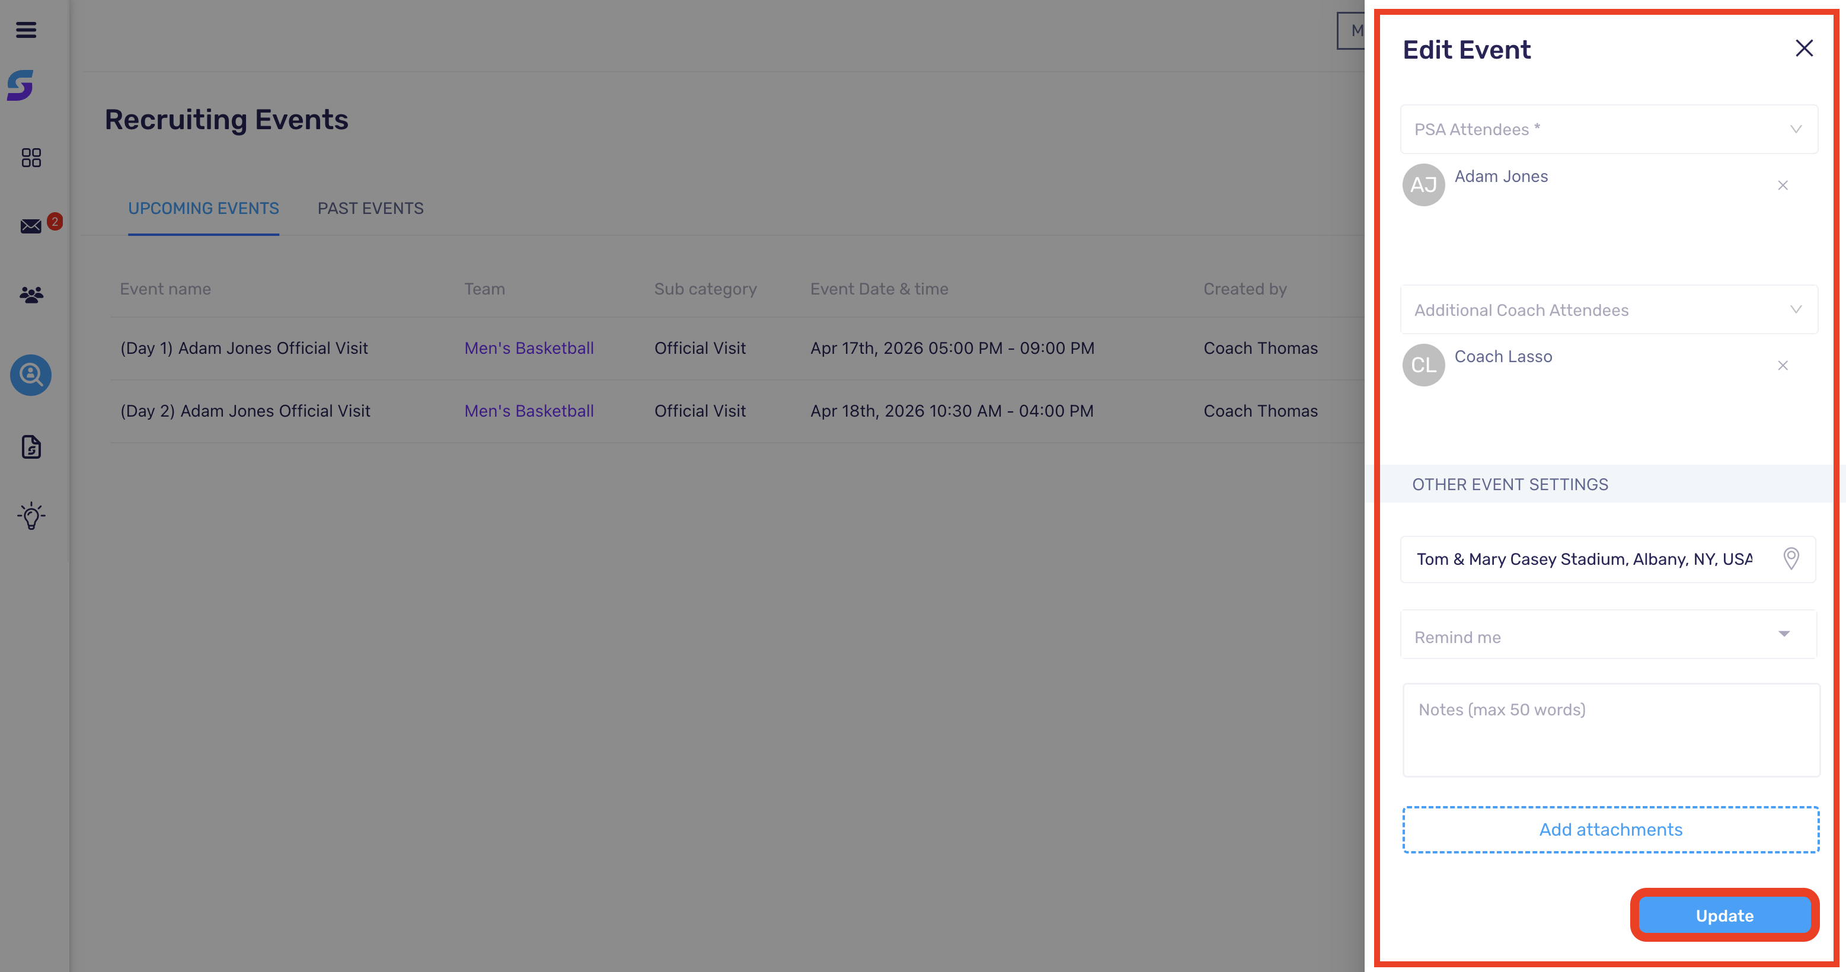This screenshot has height=972, width=1846.
Task: Click Official Visit sub category in Day 1 row
Action: (x=700, y=348)
